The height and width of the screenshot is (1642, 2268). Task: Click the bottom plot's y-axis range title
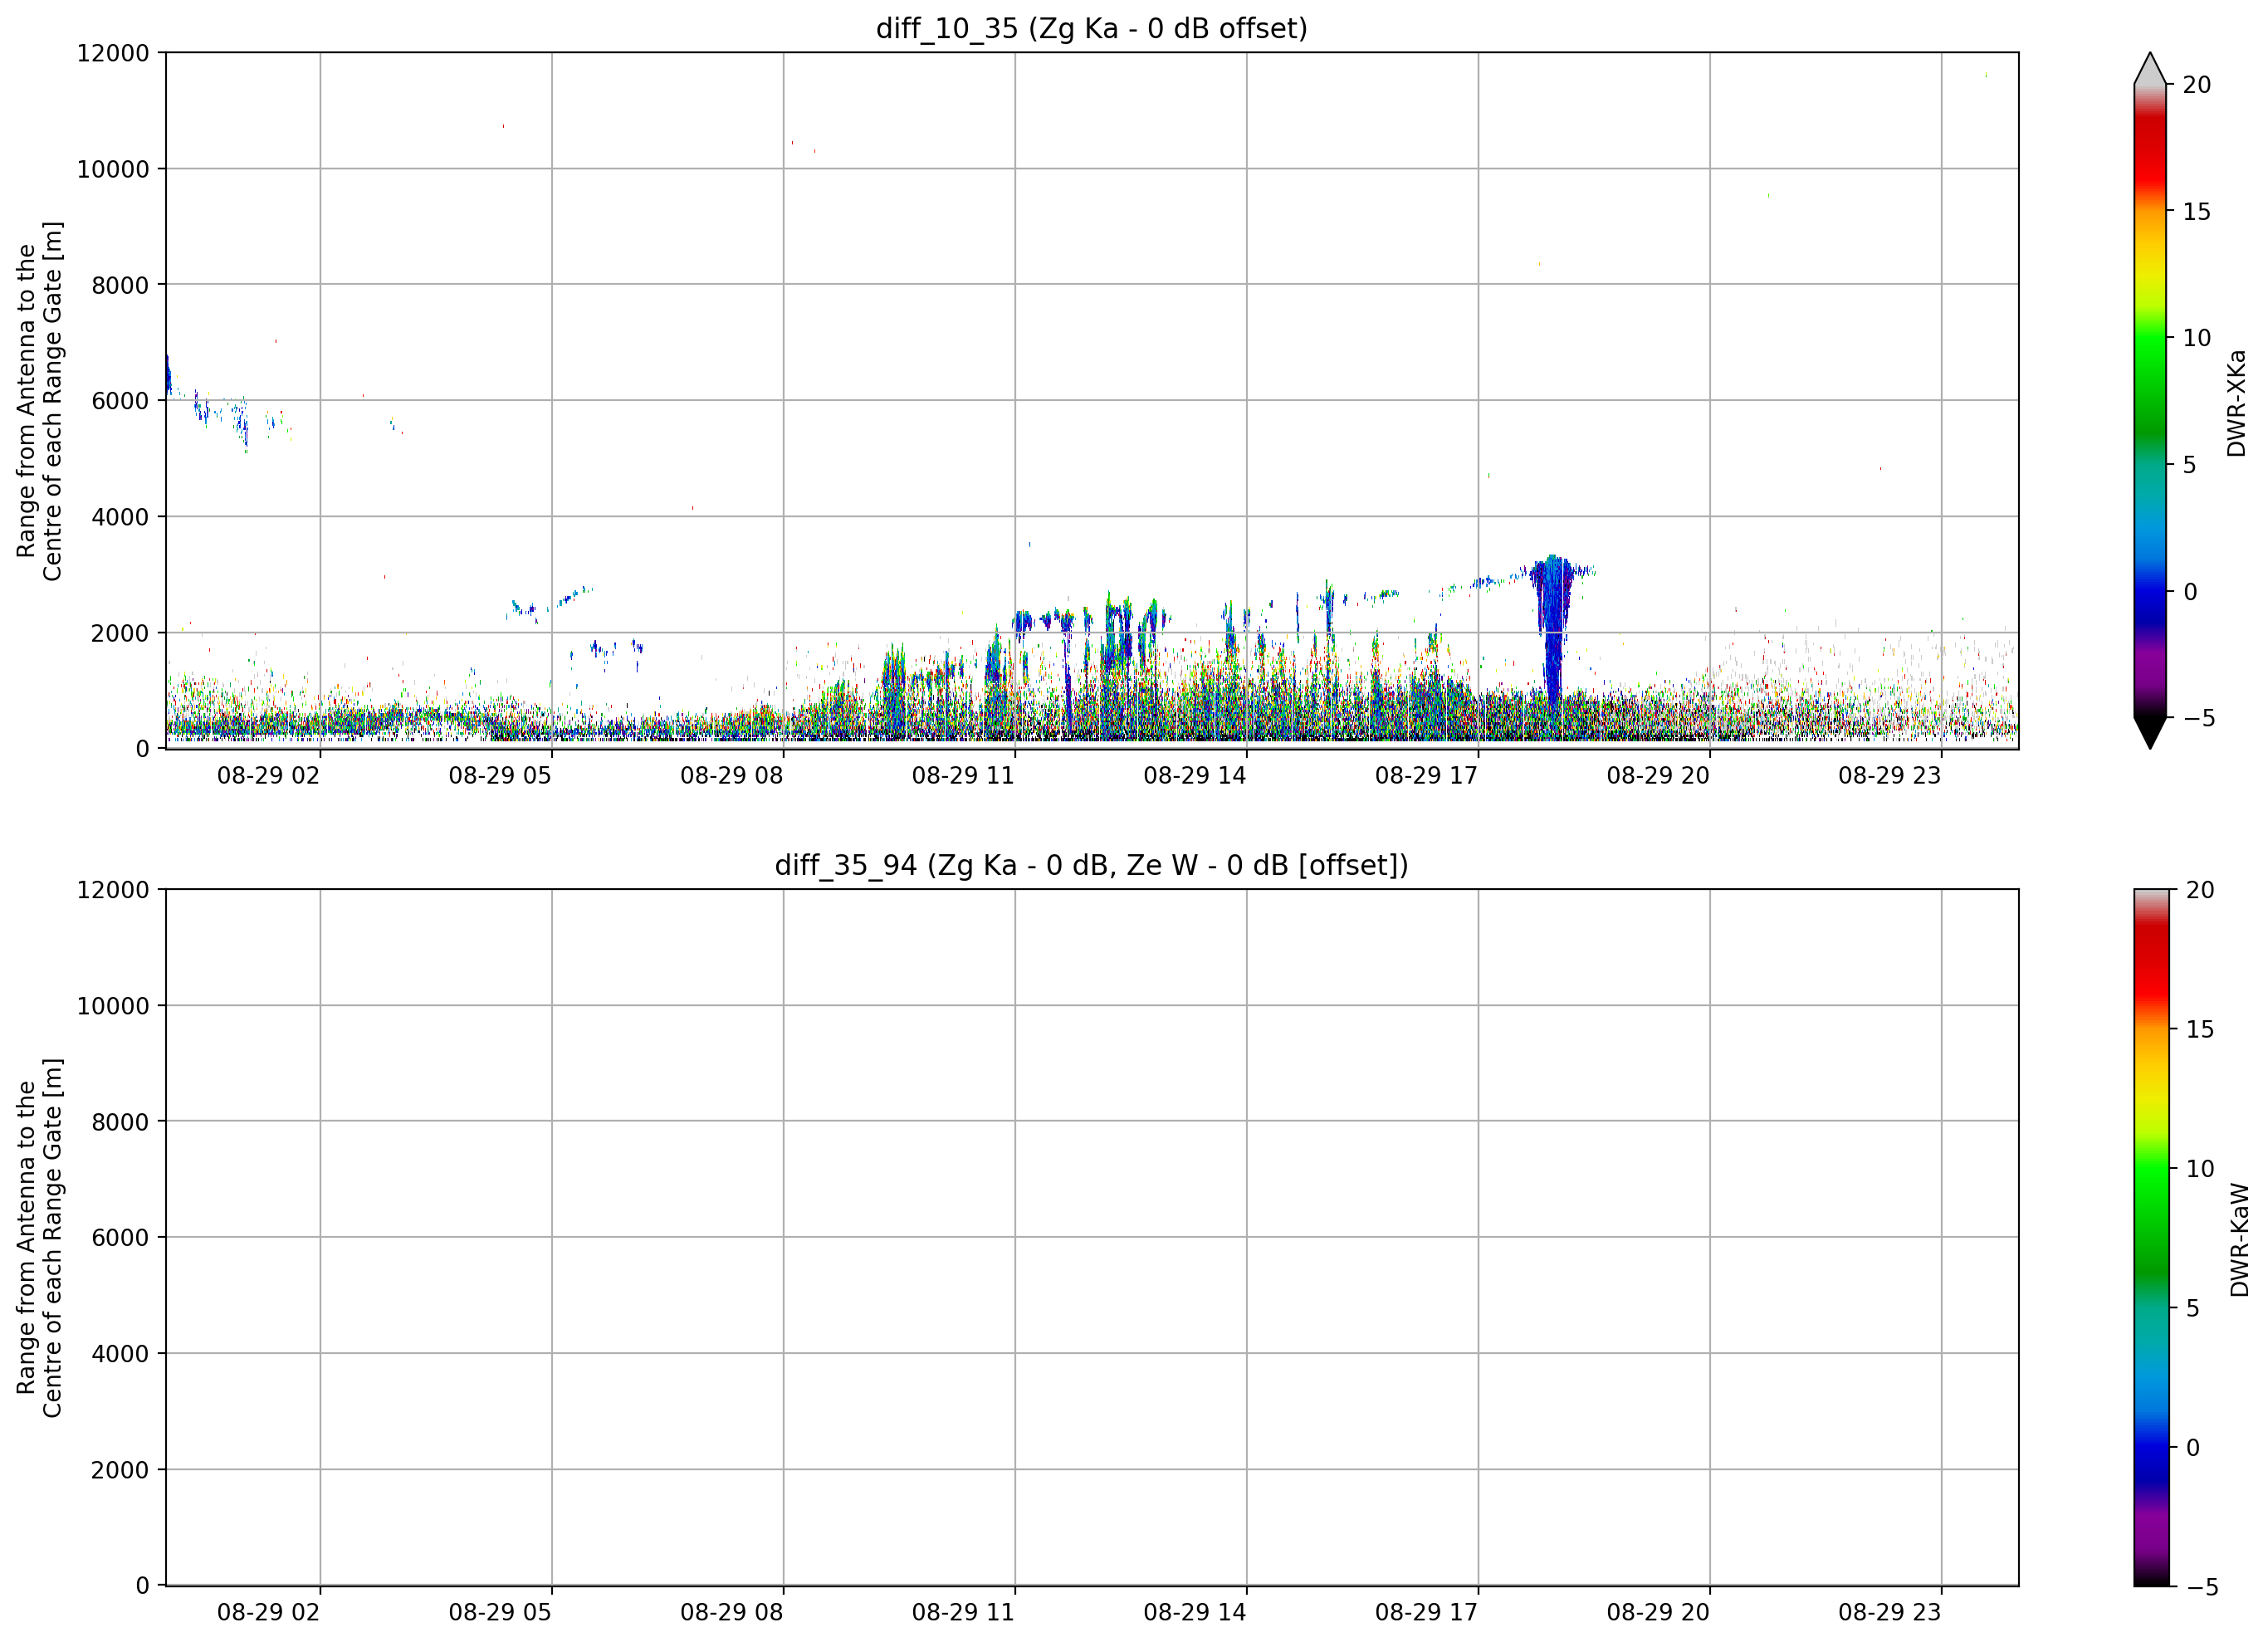coord(39,1238)
